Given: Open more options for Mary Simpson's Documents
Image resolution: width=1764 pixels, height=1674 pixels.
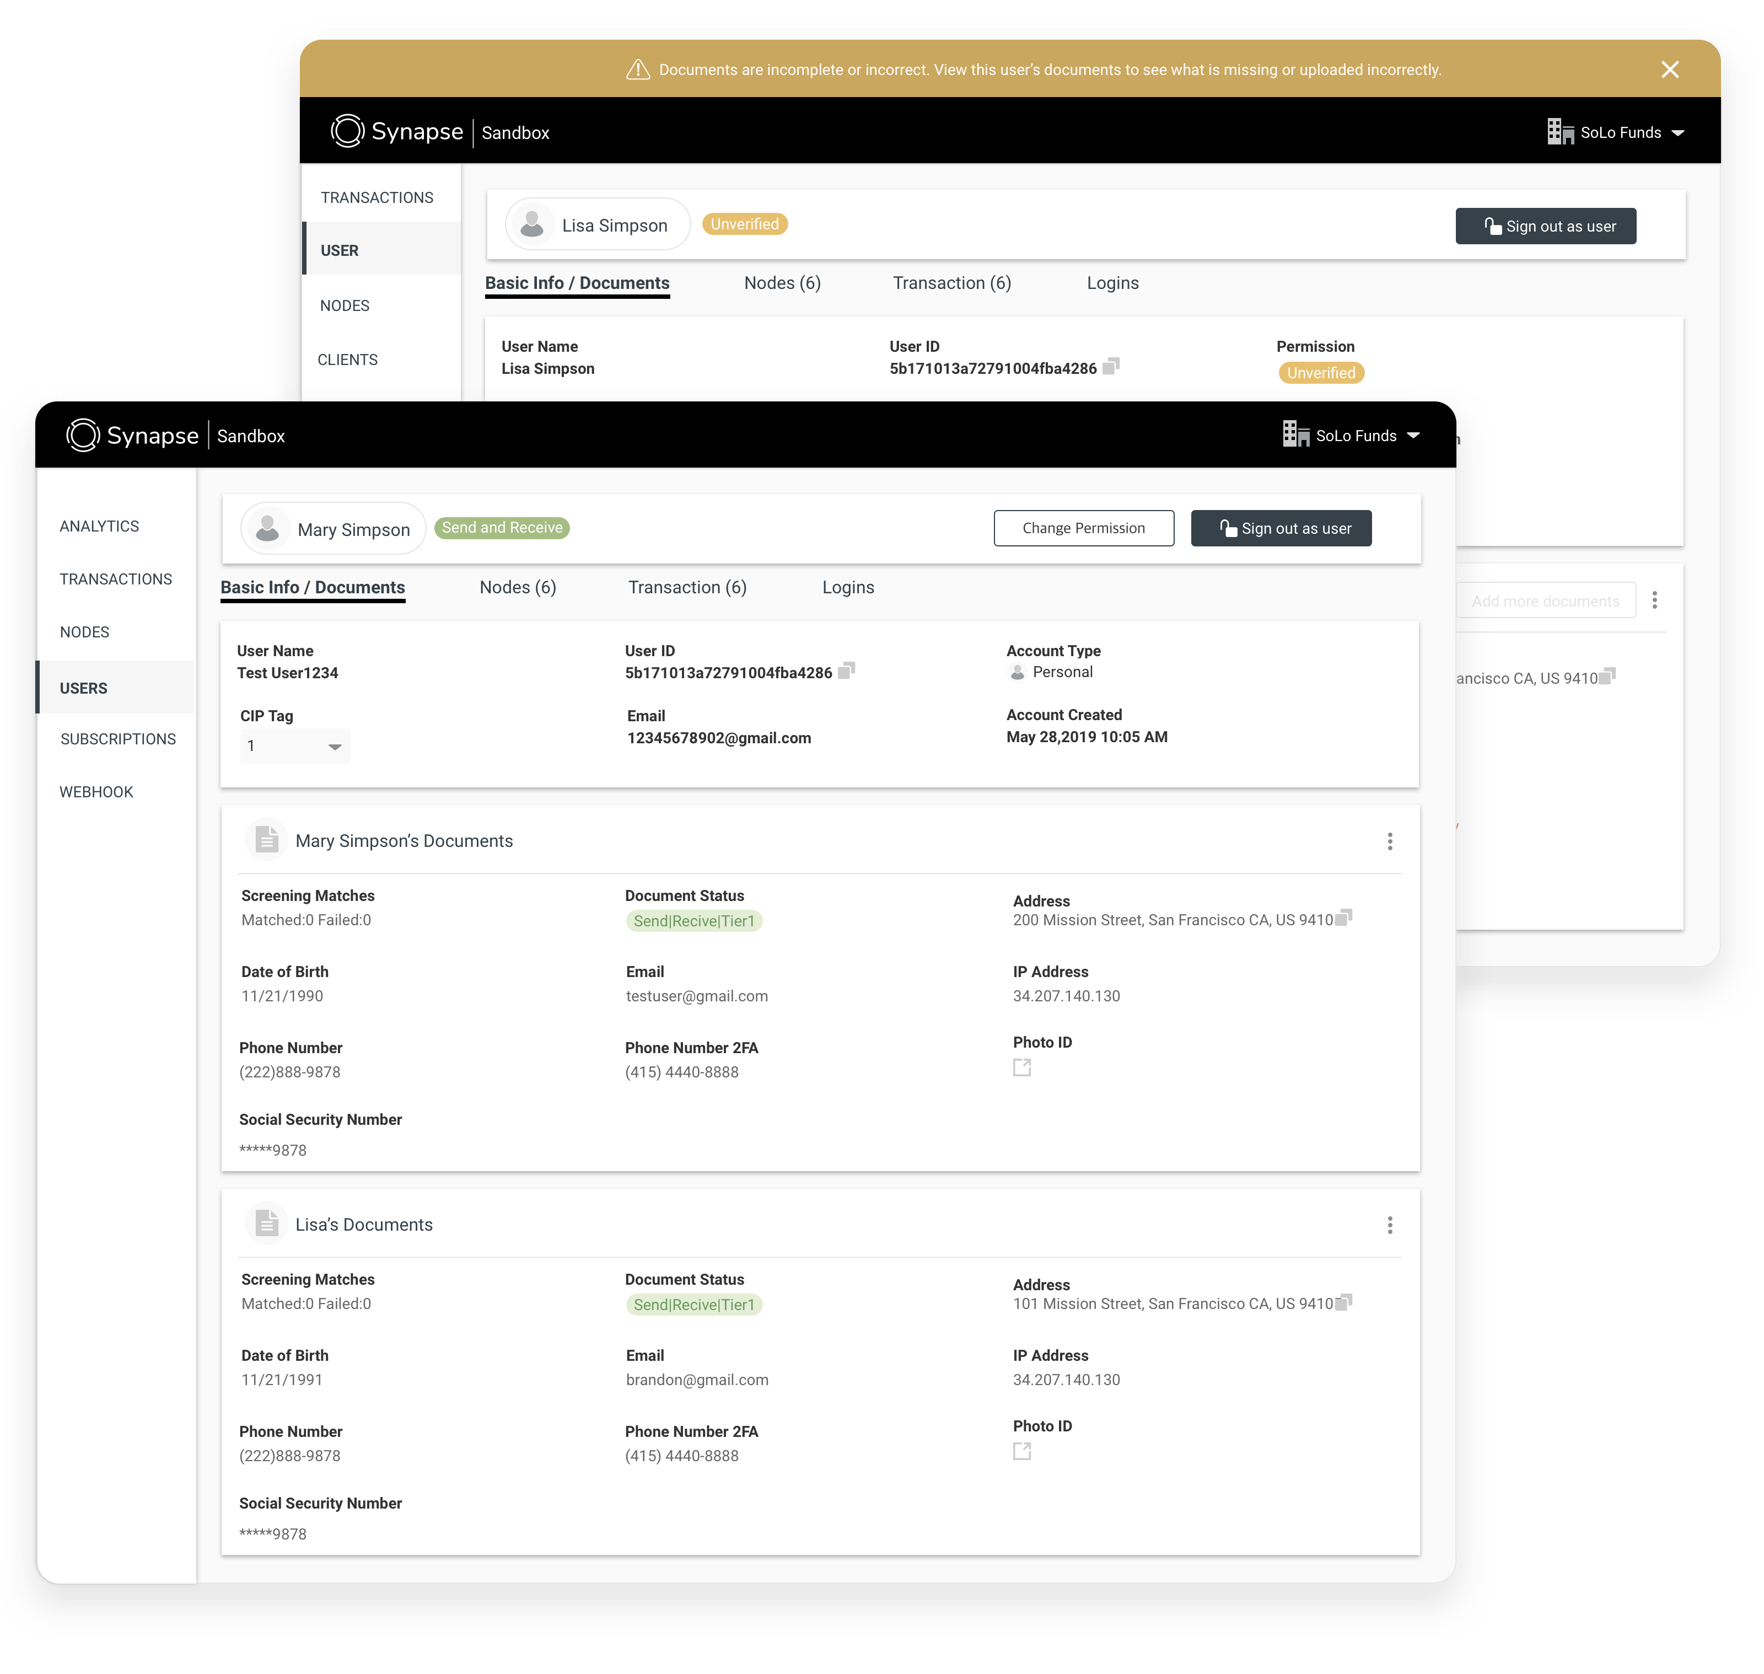Looking at the screenshot, I should click(x=1389, y=841).
